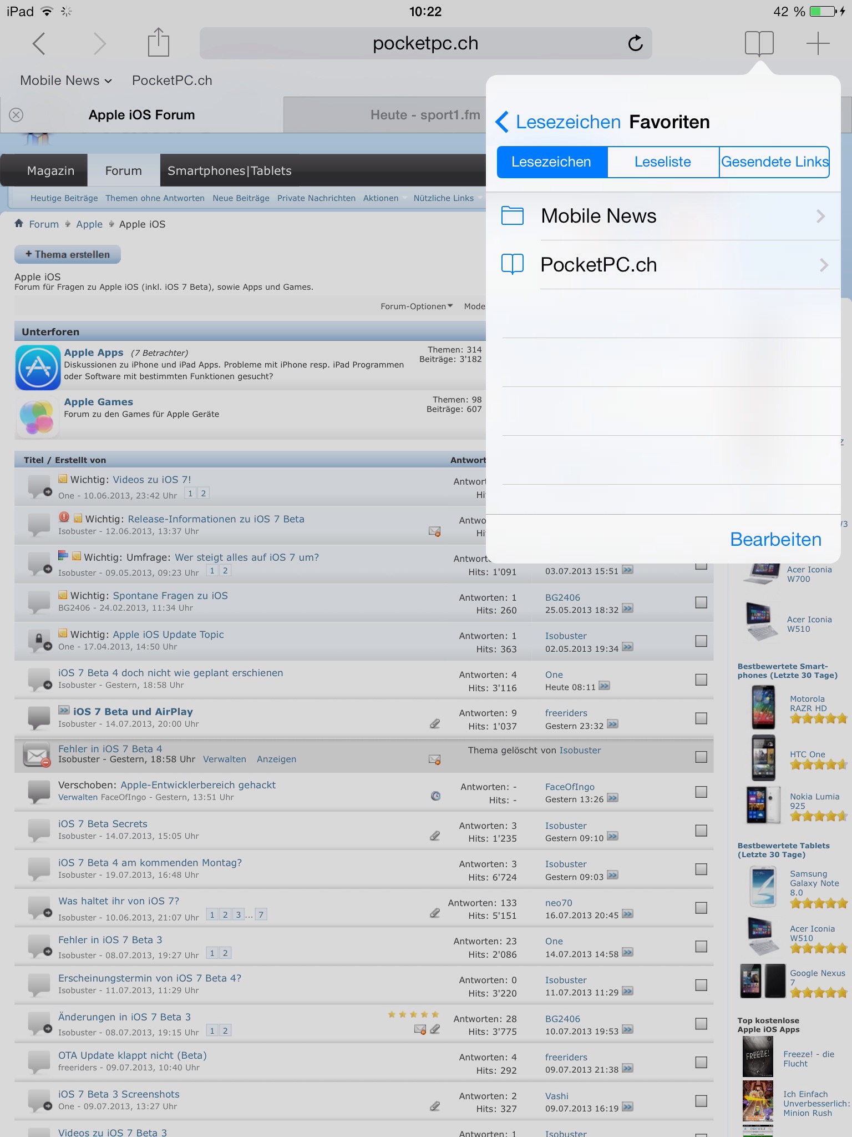Expand the Mobile News favorites dropdown
This screenshot has width=852, height=1137.
[x=66, y=81]
